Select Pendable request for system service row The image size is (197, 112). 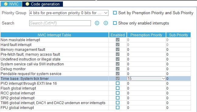[95, 74]
